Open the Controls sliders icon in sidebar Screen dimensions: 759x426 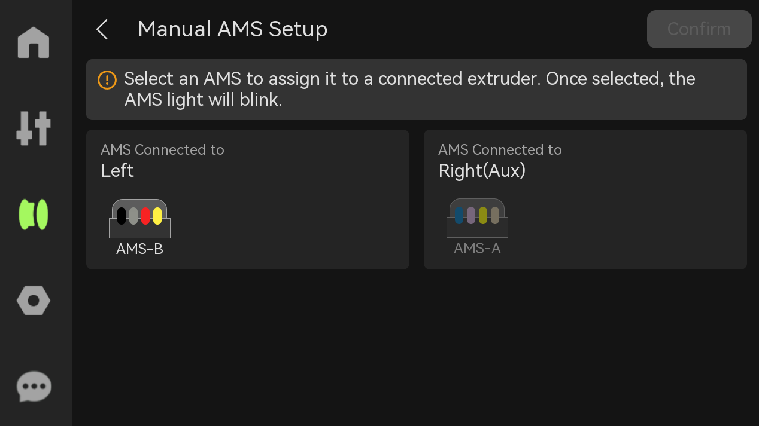[34, 128]
